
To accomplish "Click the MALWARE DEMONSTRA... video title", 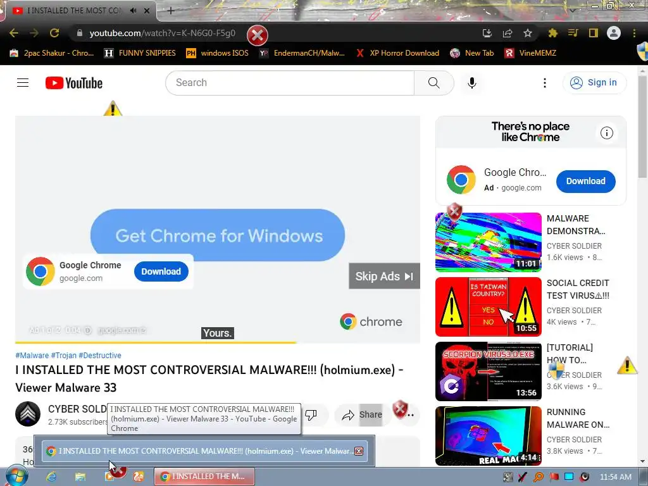I will (576, 225).
